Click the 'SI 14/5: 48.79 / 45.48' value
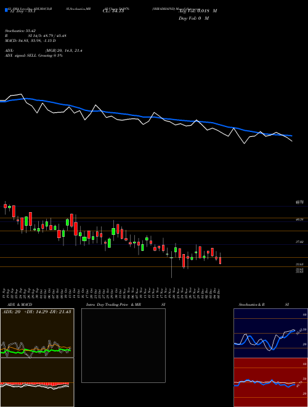 (x=47, y=36)
